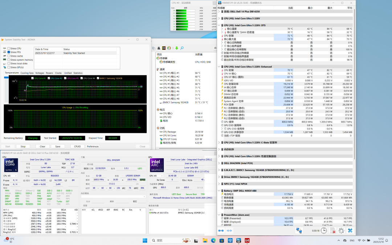Expand the C-State 驻留率 sensor group
This screenshot has height=245, width=392.
[x=219, y=143]
